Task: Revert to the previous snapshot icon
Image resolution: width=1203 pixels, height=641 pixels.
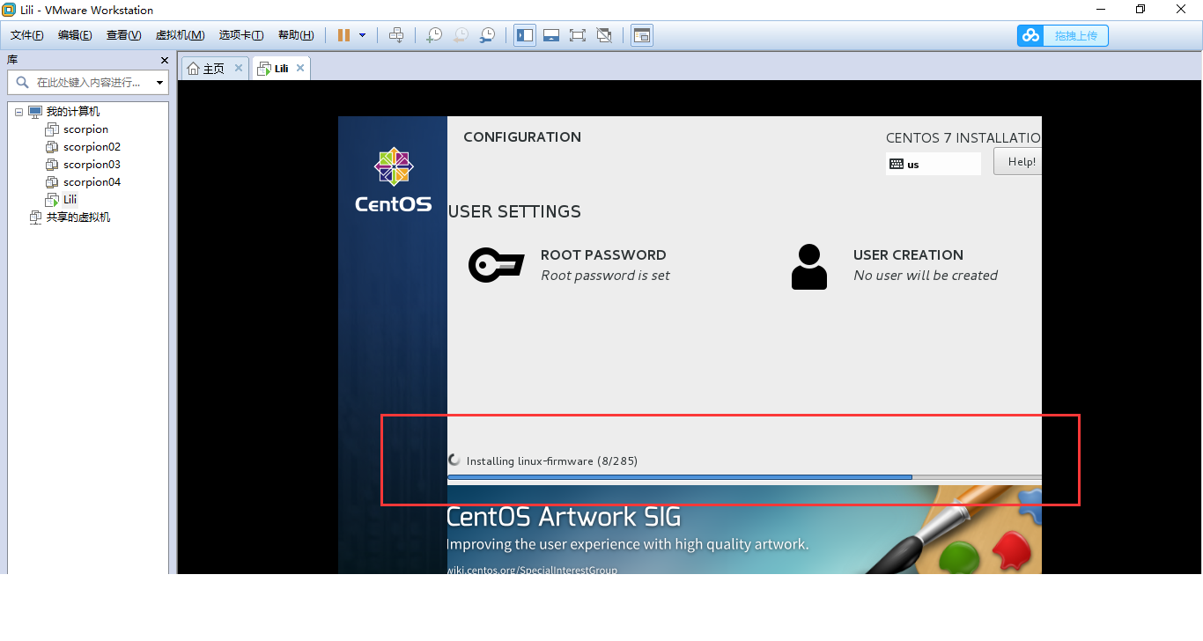Action: pos(461,35)
